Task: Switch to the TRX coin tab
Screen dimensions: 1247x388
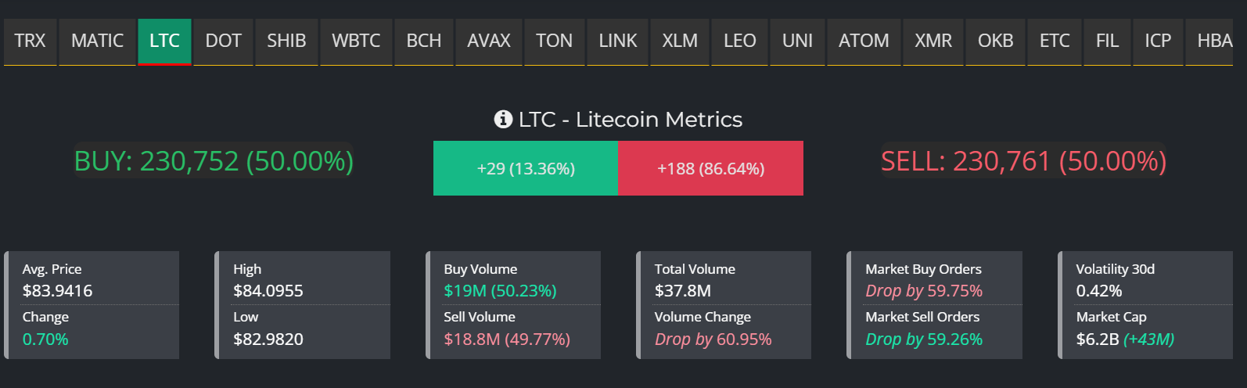Action: (x=30, y=41)
